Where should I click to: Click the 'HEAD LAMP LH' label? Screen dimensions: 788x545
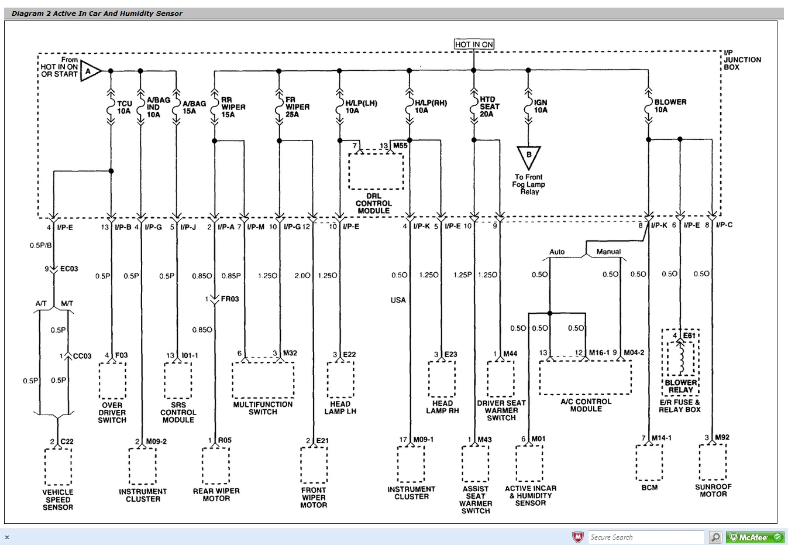coord(340,407)
